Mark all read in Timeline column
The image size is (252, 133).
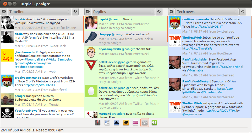[4, 12]
